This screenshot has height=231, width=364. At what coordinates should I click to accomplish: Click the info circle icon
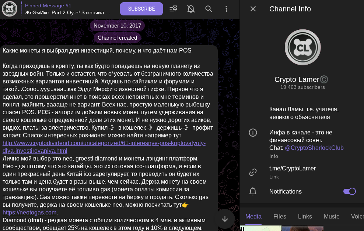tap(253, 133)
